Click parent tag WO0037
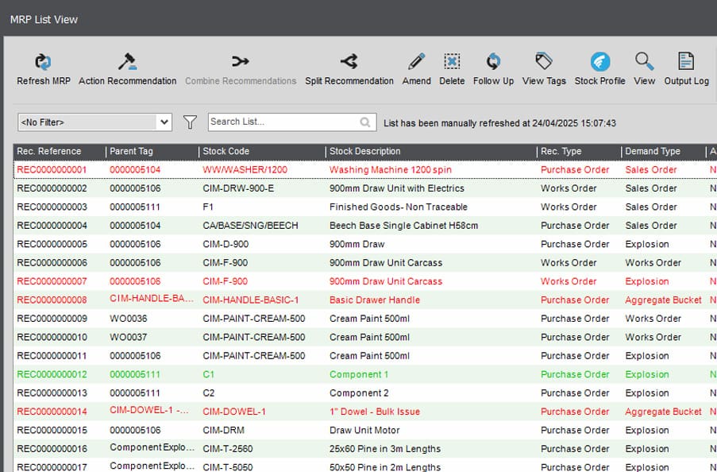The width and height of the screenshot is (717, 472). click(128, 338)
